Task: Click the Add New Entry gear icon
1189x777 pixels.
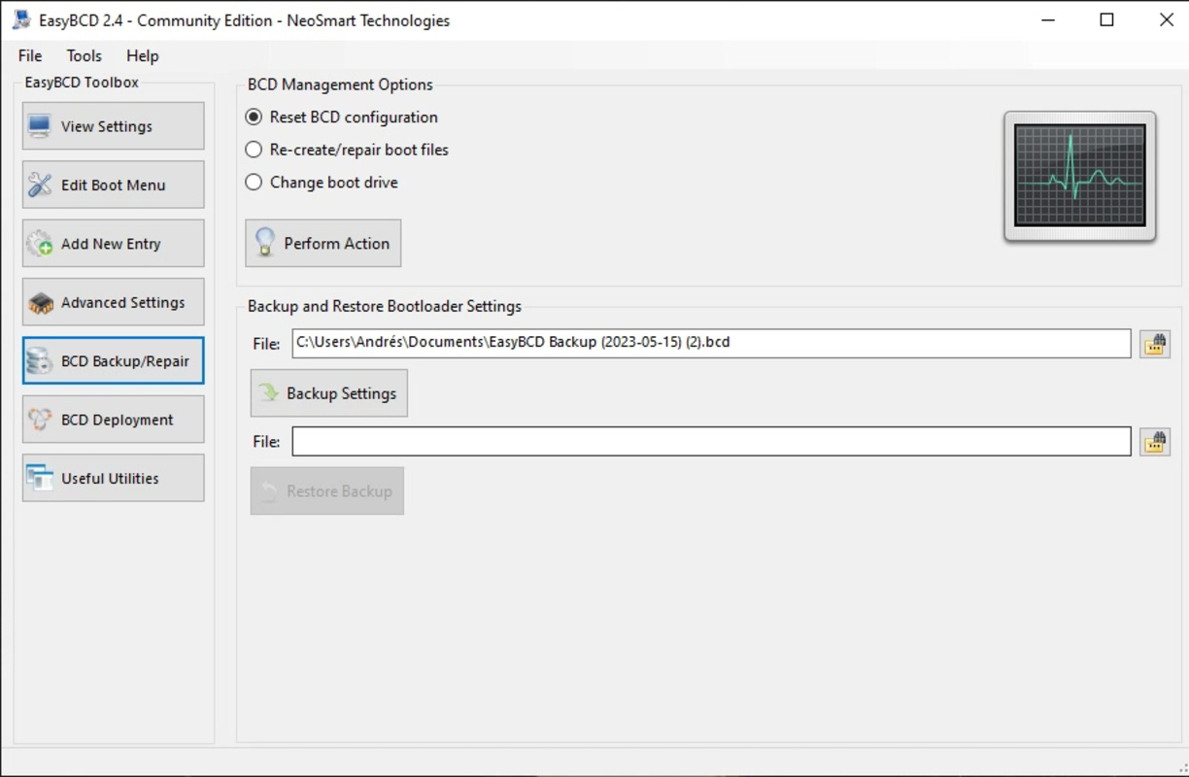Action: coord(40,244)
